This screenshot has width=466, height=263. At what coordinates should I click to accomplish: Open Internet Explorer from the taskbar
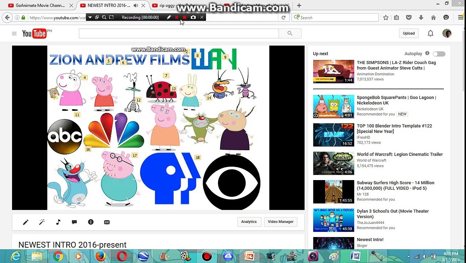(x=16, y=256)
